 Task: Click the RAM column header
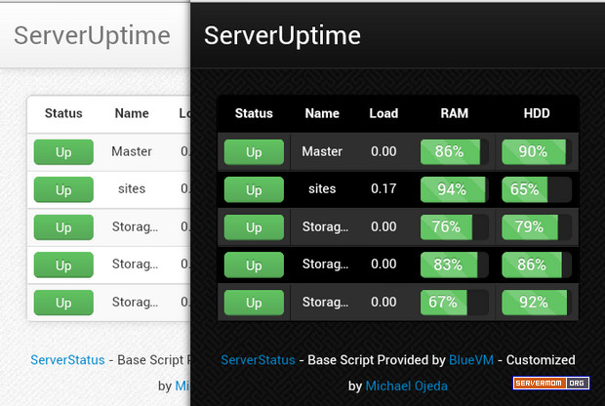coord(454,113)
